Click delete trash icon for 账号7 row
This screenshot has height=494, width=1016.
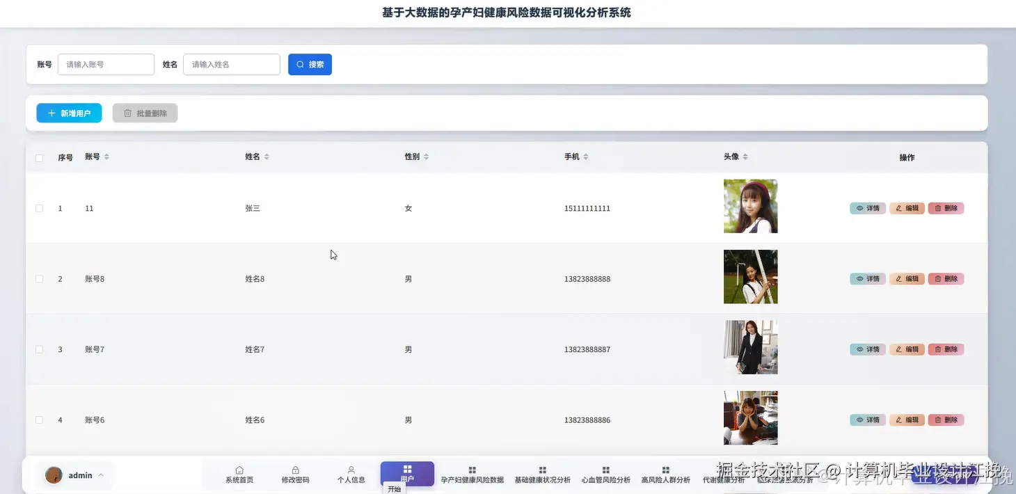tap(938, 349)
